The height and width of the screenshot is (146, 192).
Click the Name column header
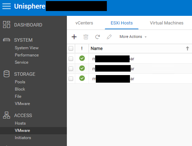[x=97, y=49]
